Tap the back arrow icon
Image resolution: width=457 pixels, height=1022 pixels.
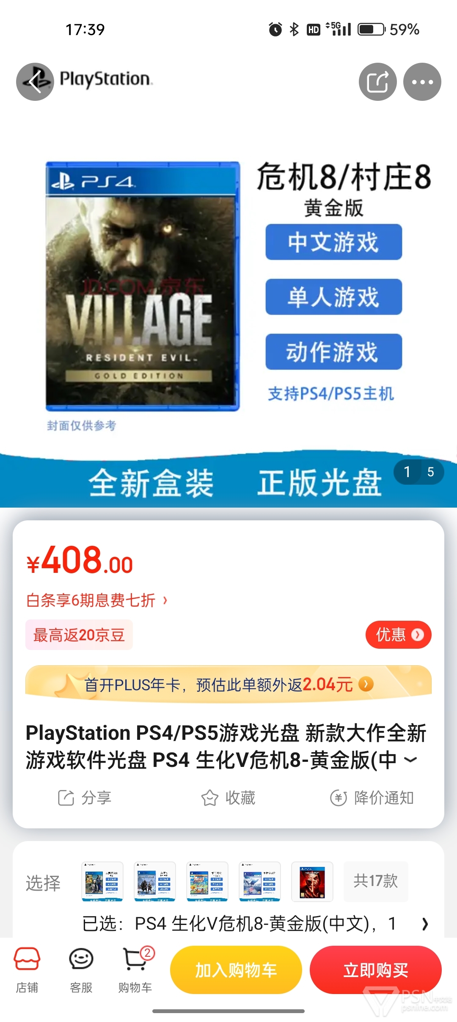pos(35,82)
